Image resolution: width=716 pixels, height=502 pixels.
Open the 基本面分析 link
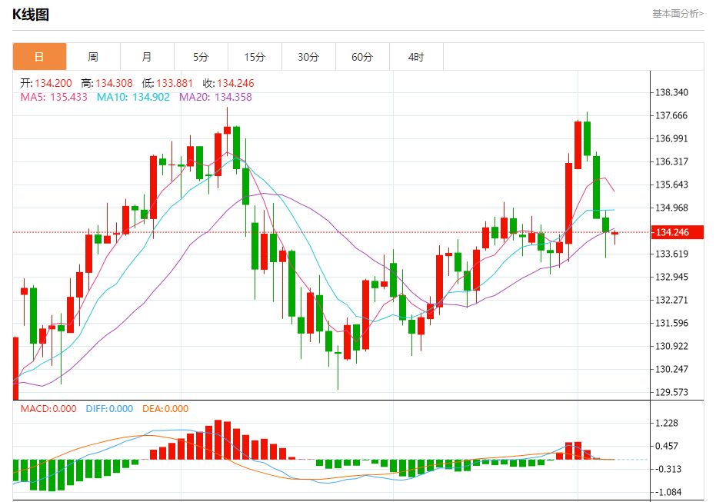[x=678, y=14]
